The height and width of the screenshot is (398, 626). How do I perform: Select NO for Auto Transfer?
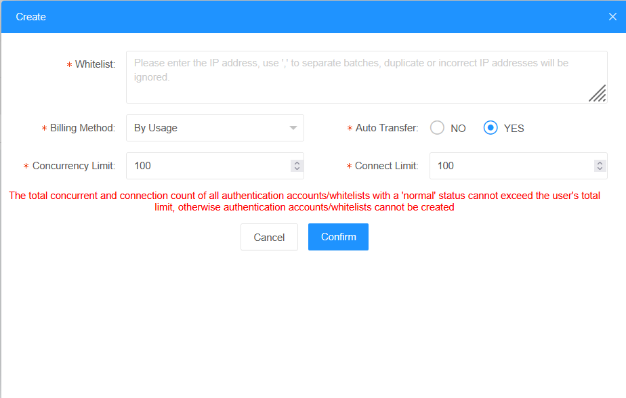point(438,128)
